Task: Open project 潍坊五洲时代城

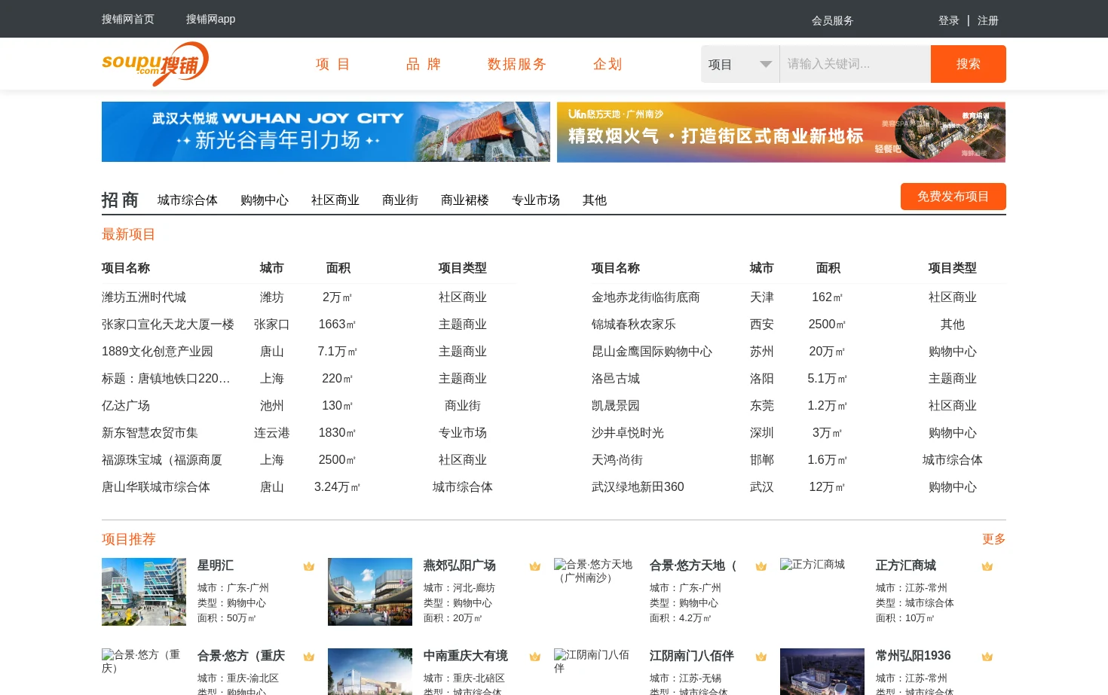Action: coord(144,297)
